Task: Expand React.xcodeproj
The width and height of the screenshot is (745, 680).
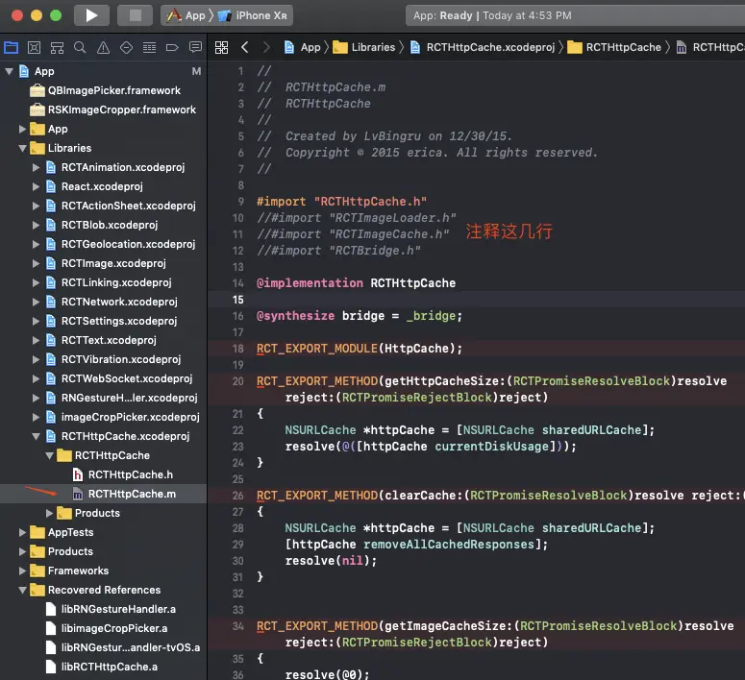Action: [x=36, y=186]
